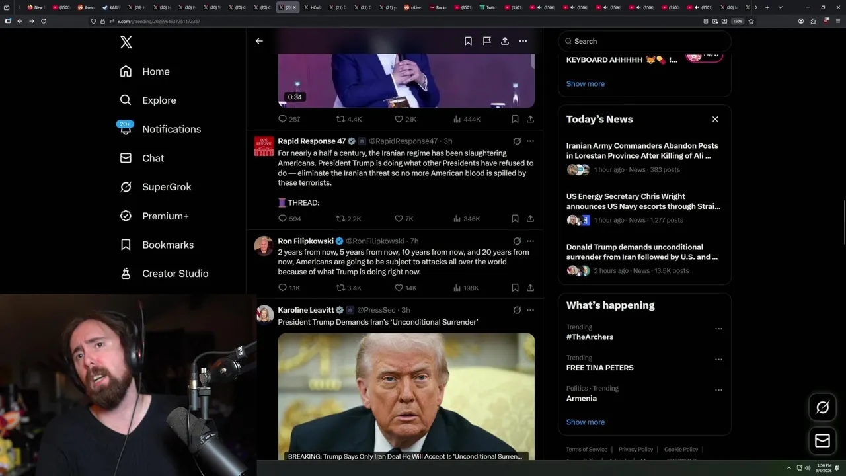Image resolution: width=846 pixels, height=476 pixels.
Task: Open new browser tab with plus
Action: click(767, 7)
